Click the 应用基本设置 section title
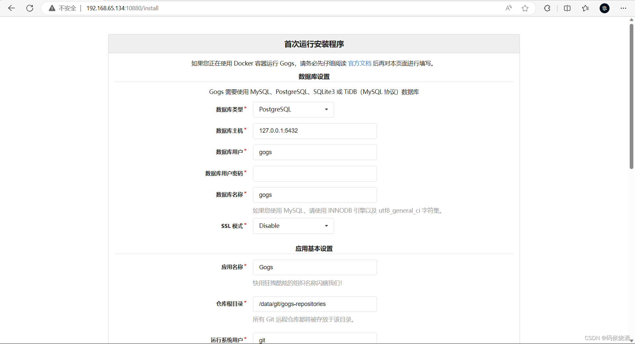 click(x=314, y=248)
